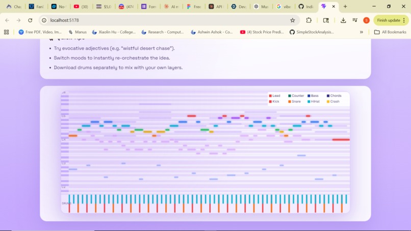
Task: Open the media controls icon
Action: 355,20
